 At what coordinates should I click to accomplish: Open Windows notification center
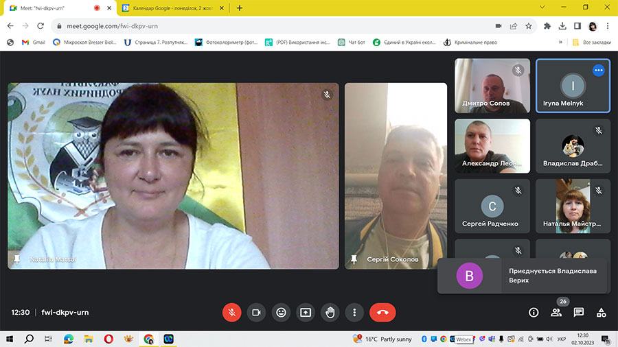click(x=606, y=339)
